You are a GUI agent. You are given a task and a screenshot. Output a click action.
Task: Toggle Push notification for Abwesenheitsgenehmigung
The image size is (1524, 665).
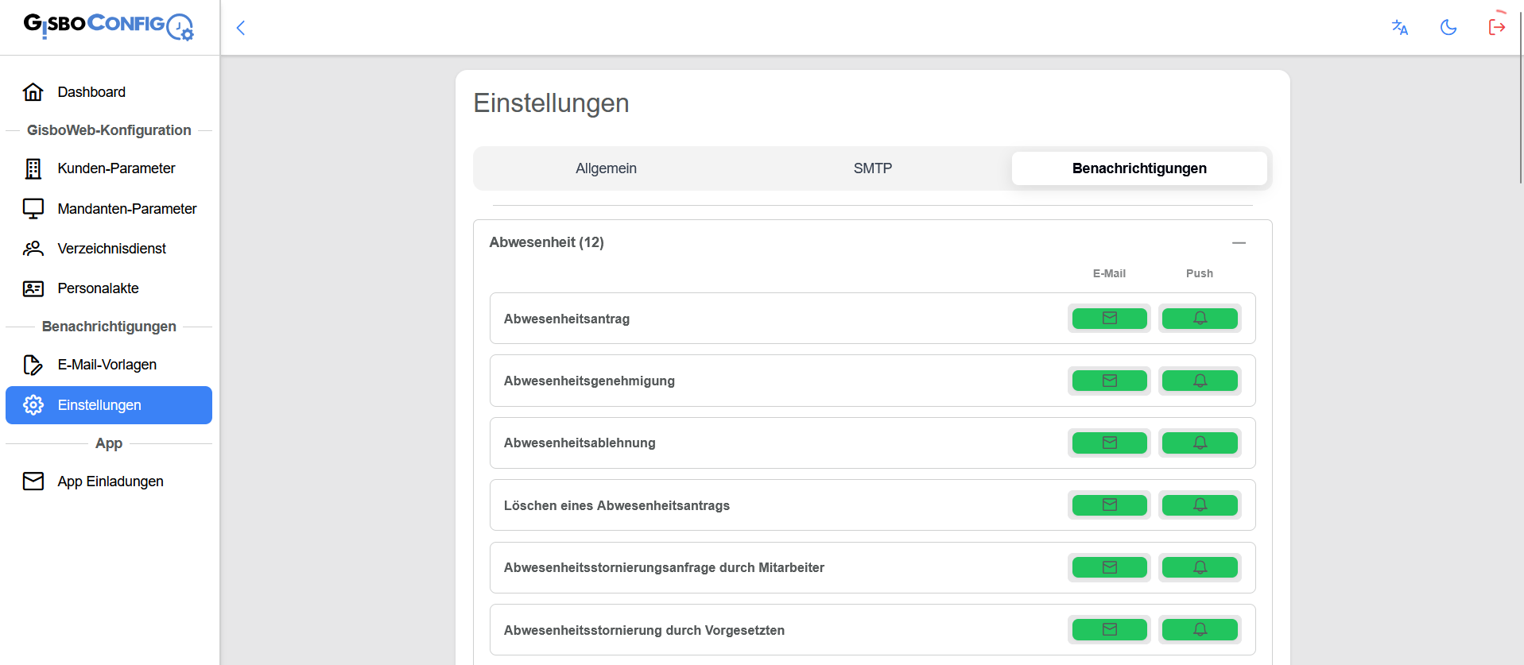point(1200,381)
